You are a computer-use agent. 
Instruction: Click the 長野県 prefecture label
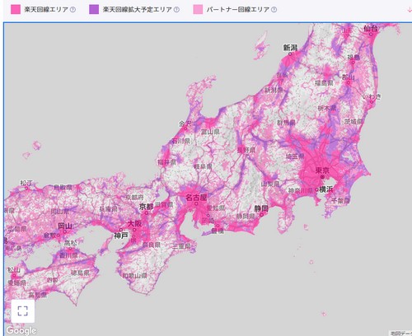pos(246,150)
